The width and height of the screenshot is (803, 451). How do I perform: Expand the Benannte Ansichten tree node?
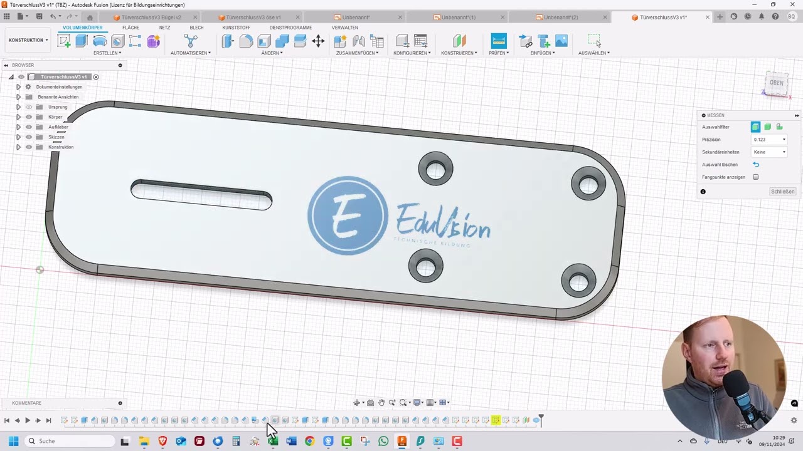[18, 97]
